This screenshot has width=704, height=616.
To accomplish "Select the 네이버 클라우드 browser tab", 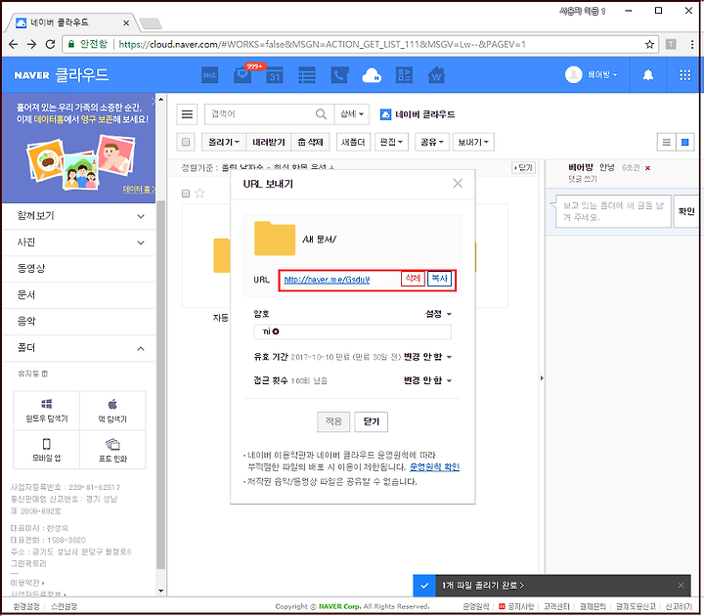I will (x=71, y=22).
